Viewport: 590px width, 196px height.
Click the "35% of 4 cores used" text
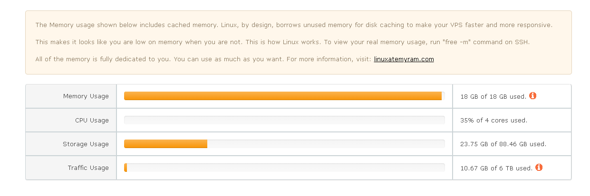coord(493,121)
